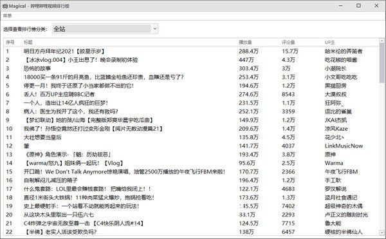Select row 停更一月！我终于还原了
386x239 pixels.
(x=192, y=86)
